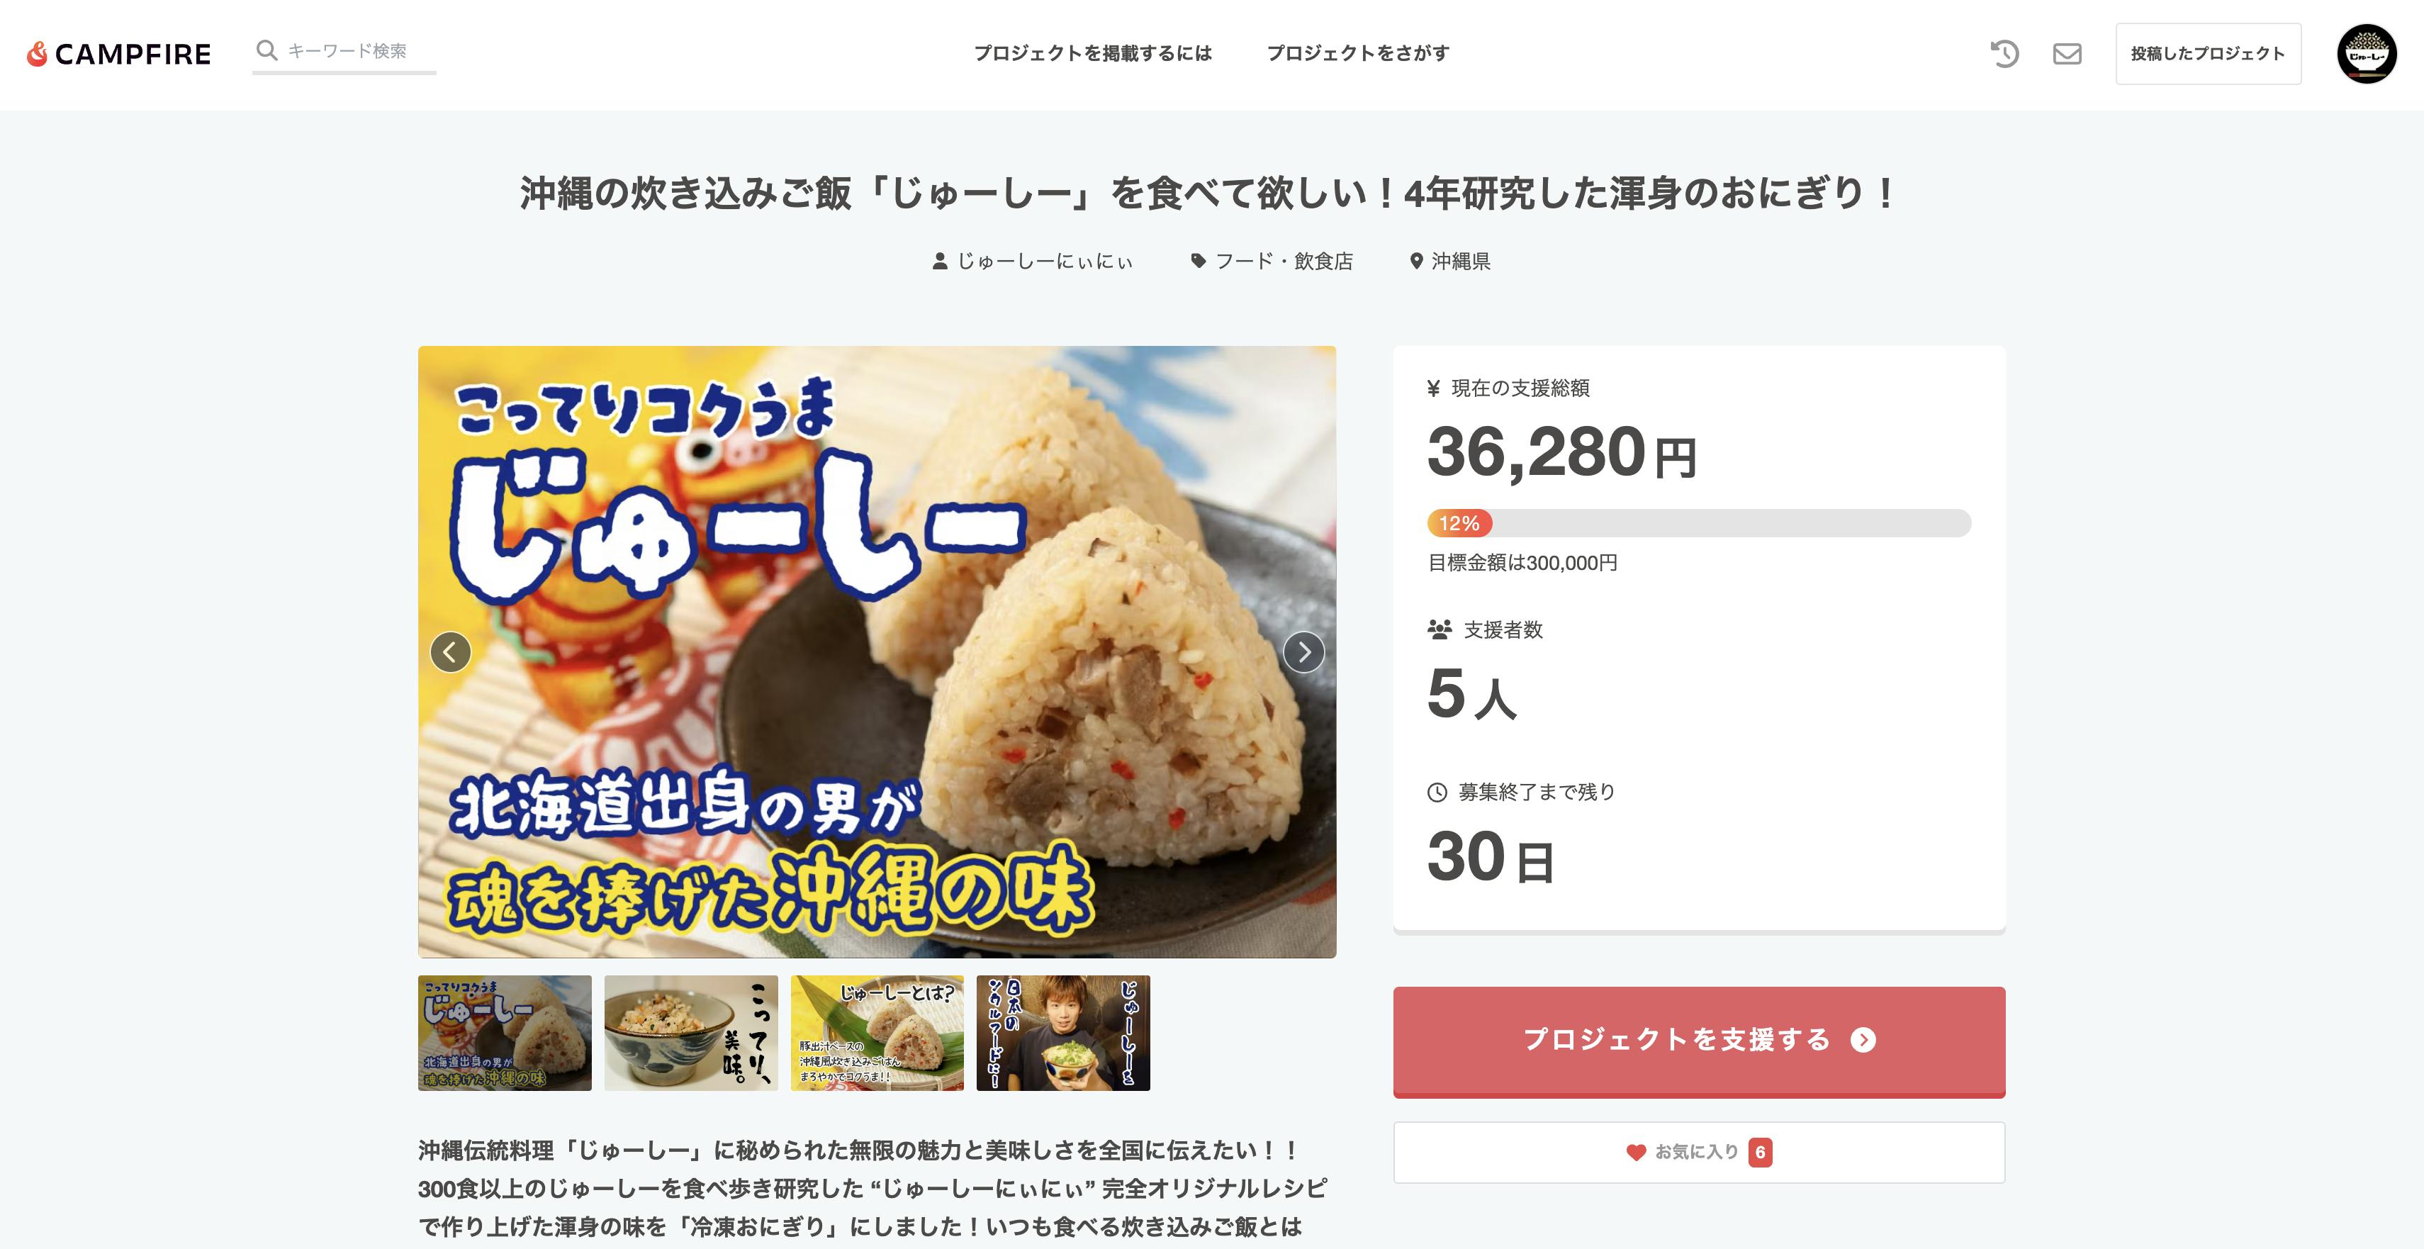Select the じゅーしーとは? thumbnail image

tap(877, 1033)
